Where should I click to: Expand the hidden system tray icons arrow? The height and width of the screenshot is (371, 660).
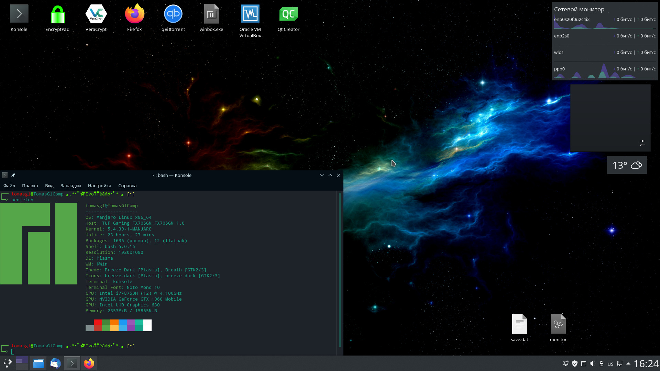[x=628, y=363]
